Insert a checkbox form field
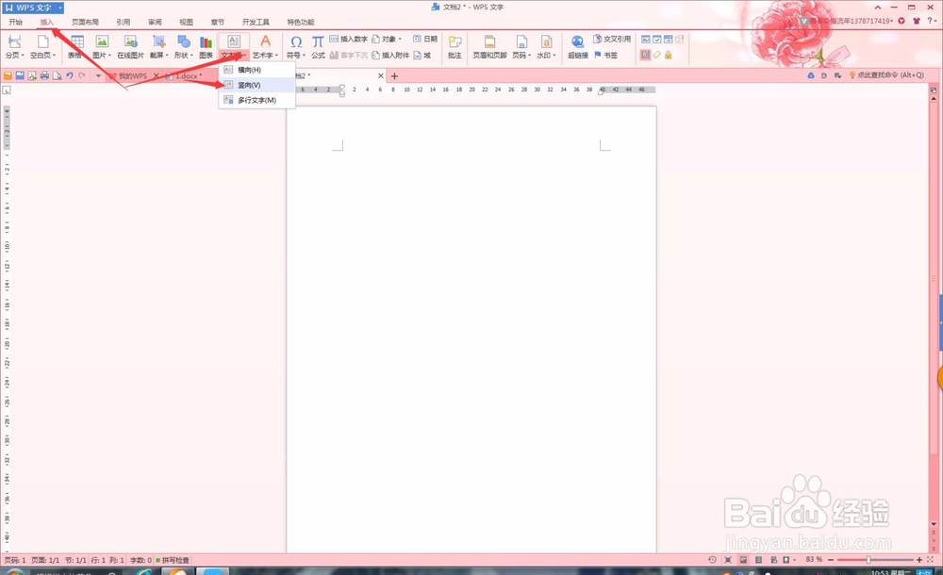This screenshot has height=575, width=943. [656, 39]
